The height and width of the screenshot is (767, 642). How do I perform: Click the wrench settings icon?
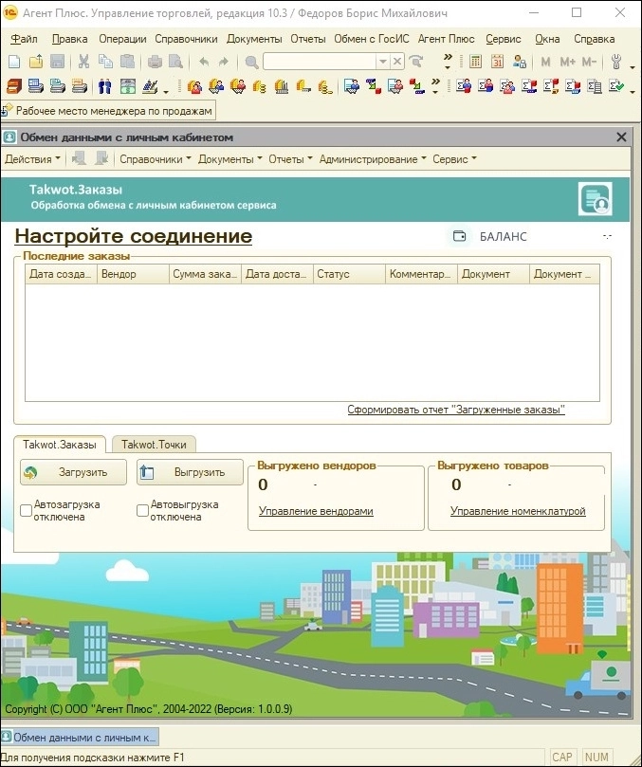pyautogui.click(x=616, y=62)
